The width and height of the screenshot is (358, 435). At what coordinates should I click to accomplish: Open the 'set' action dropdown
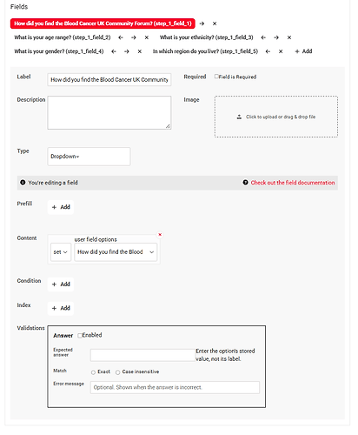61,252
